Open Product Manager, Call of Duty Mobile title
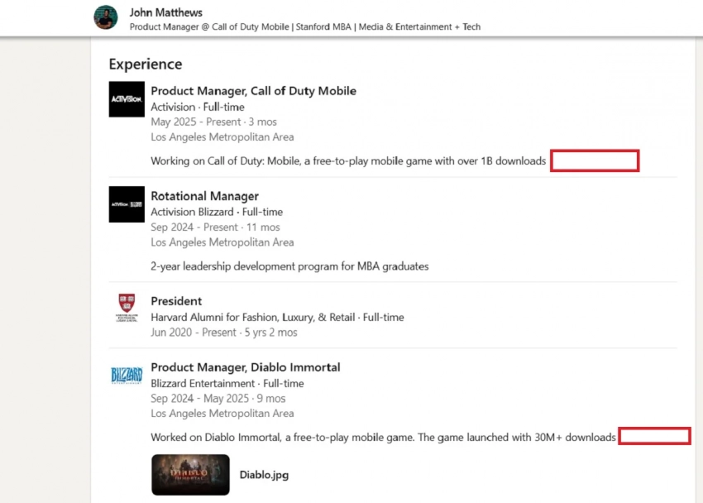 (x=253, y=91)
